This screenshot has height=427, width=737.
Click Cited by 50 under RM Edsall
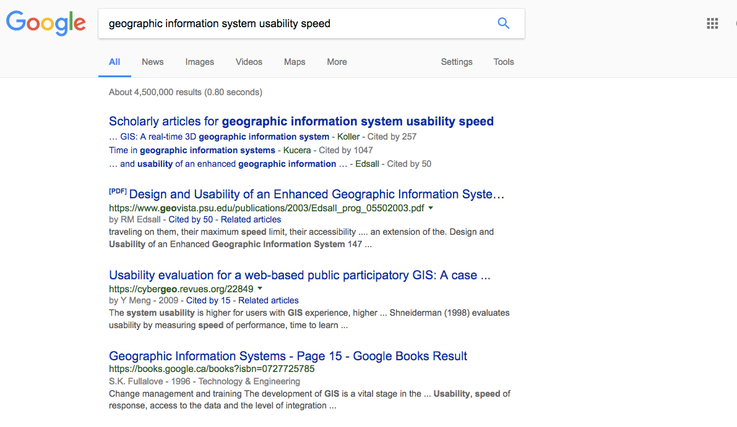point(191,219)
